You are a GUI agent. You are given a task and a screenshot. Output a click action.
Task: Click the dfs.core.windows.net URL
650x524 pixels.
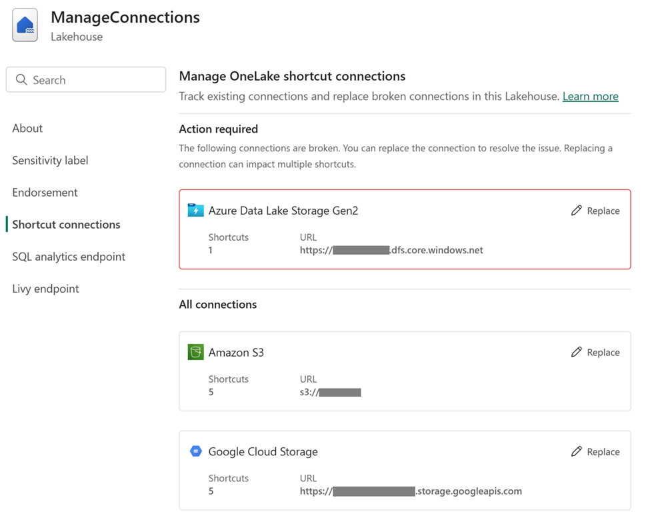click(x=391, y=251)
